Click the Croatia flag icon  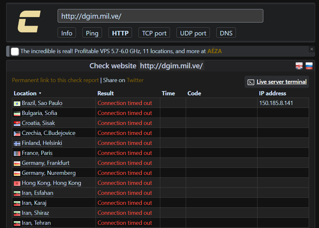[x=17, y=124]
